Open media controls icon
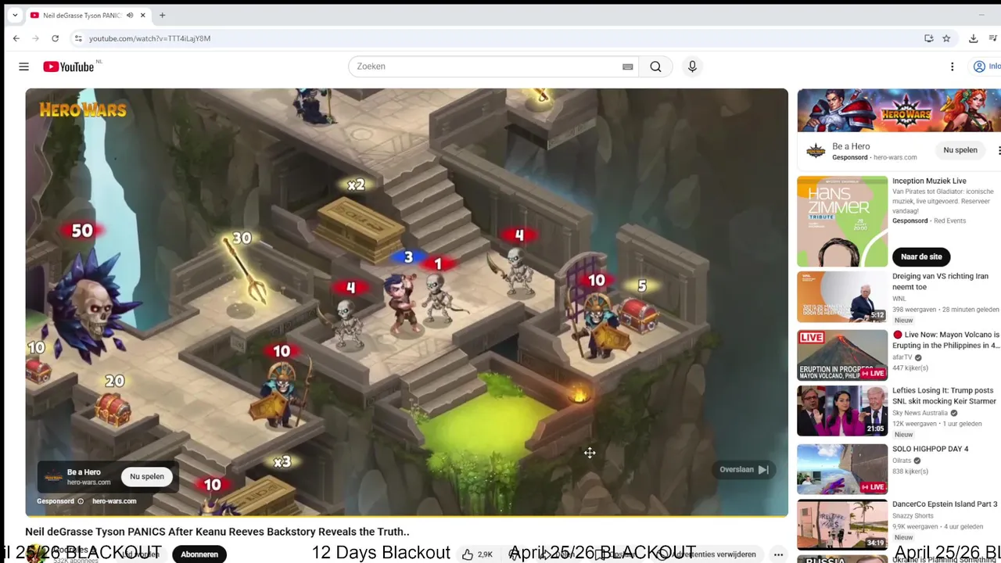1001x563 pixels. pyautogui.click(x=993, y=38)
